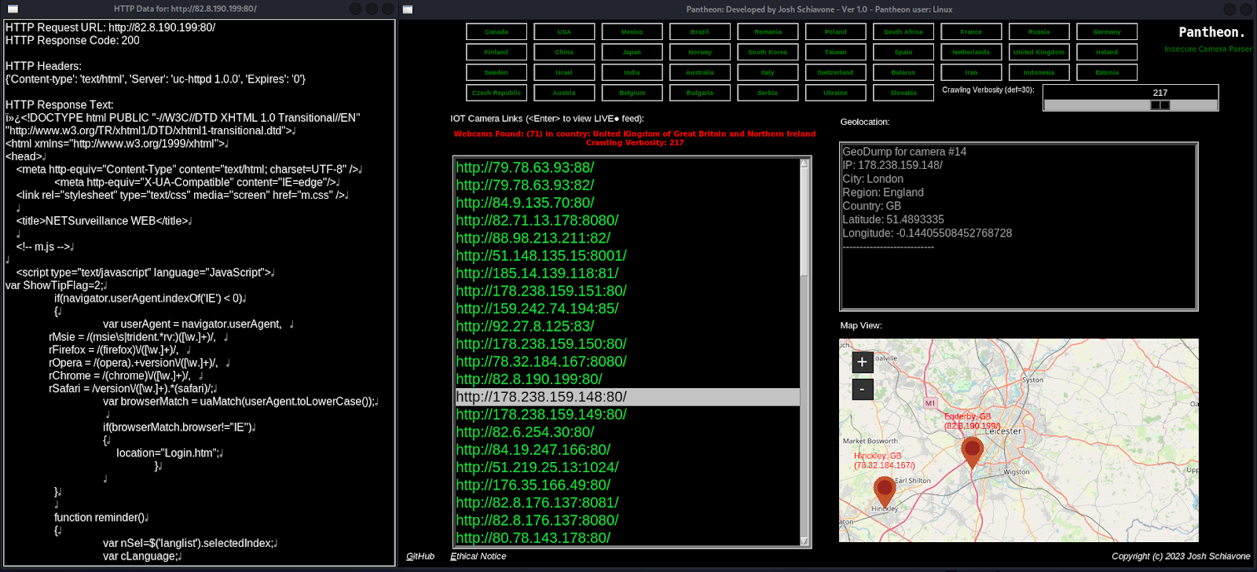
Task: Click the Spain country button
Action: click(x=903, y=52)
